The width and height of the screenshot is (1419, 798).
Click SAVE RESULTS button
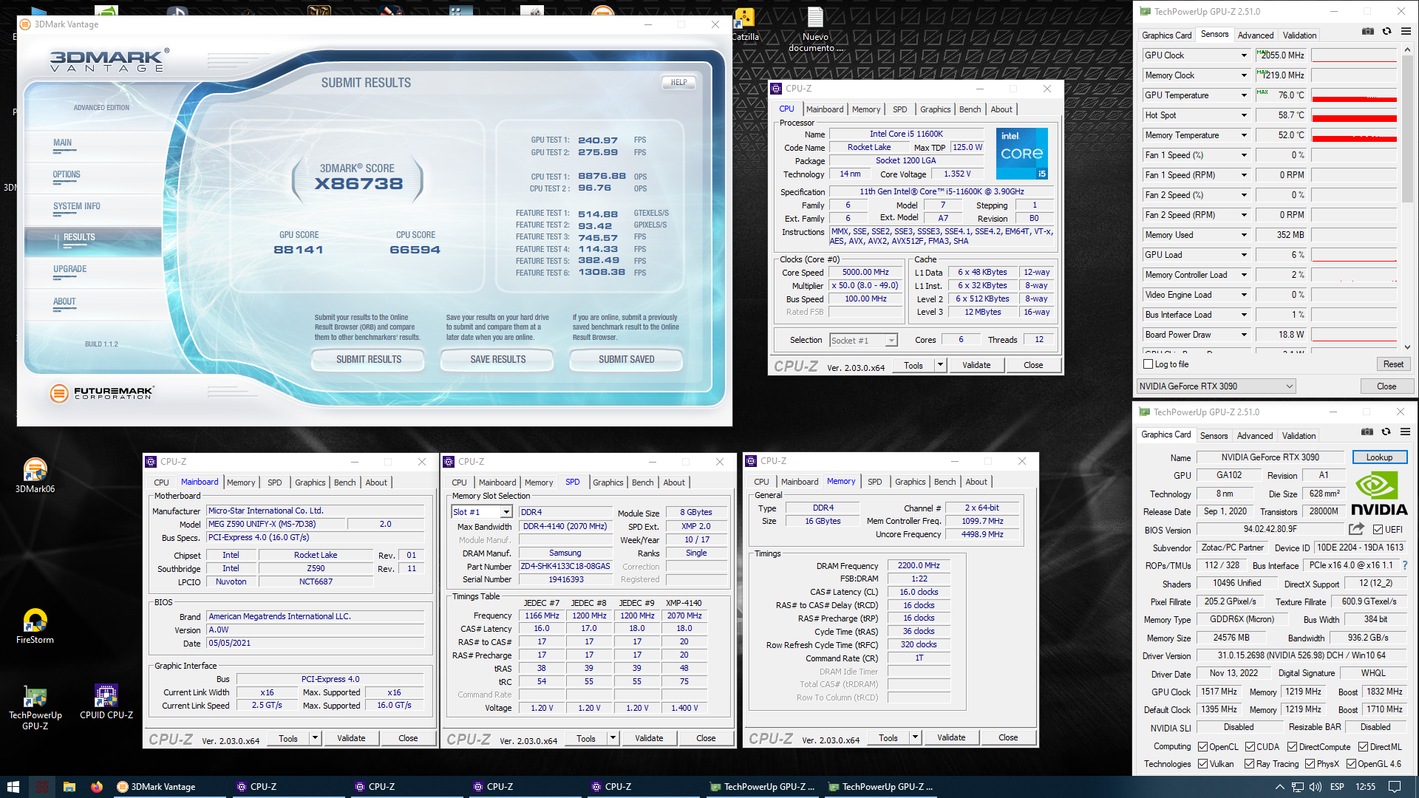click(497, 360)
